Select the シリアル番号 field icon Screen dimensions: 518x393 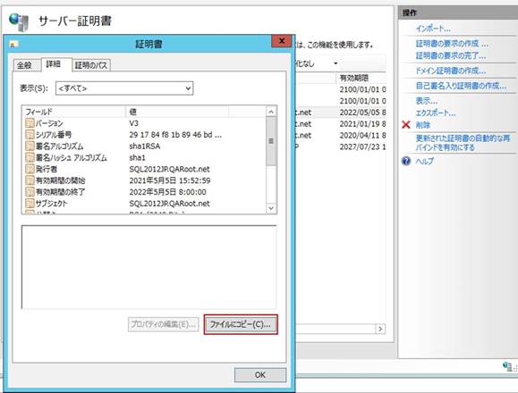(30, 135)
